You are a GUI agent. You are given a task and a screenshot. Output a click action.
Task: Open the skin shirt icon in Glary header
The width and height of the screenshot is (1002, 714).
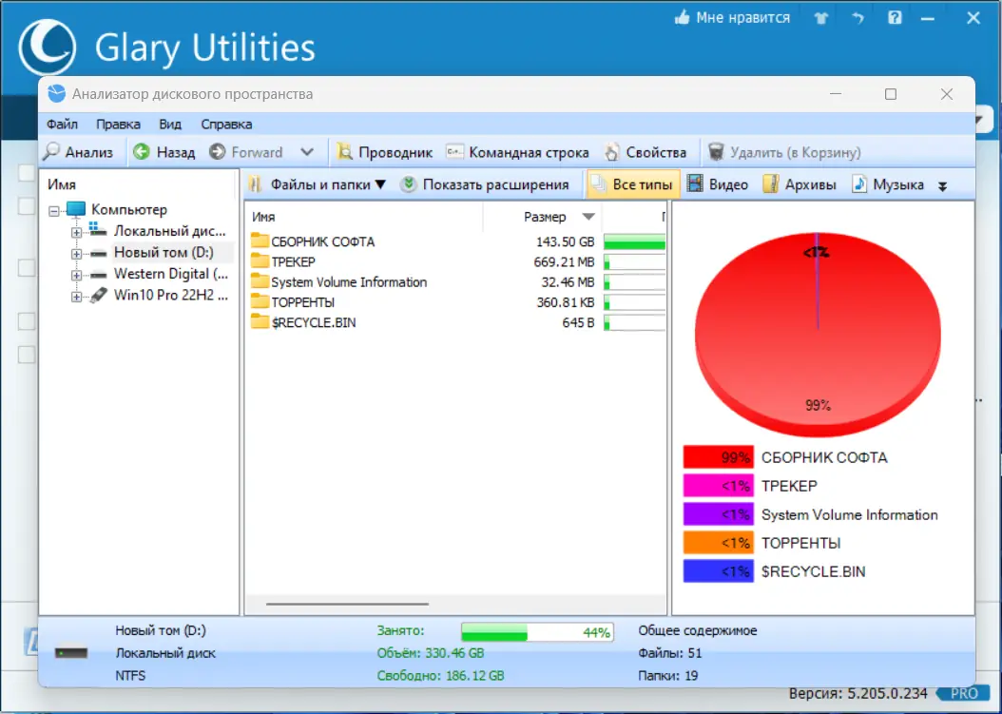(821, 18)
